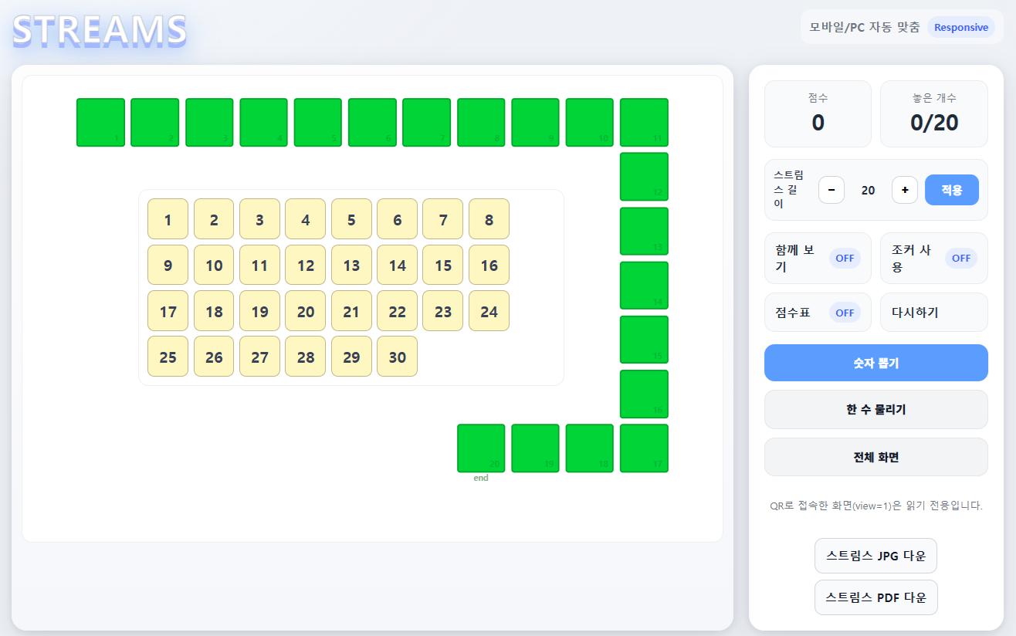This screenshot has width=1016, height=636.
Task: Select number tile 13
Action: [x=351, y=266]
